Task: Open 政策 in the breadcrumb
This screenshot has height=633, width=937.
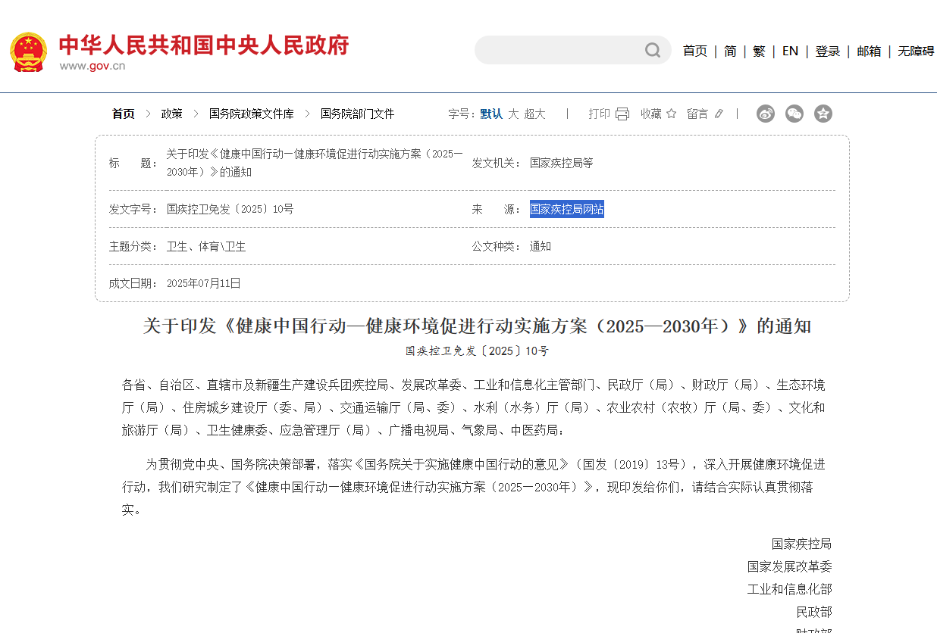Action: click(x=171, y=114)
